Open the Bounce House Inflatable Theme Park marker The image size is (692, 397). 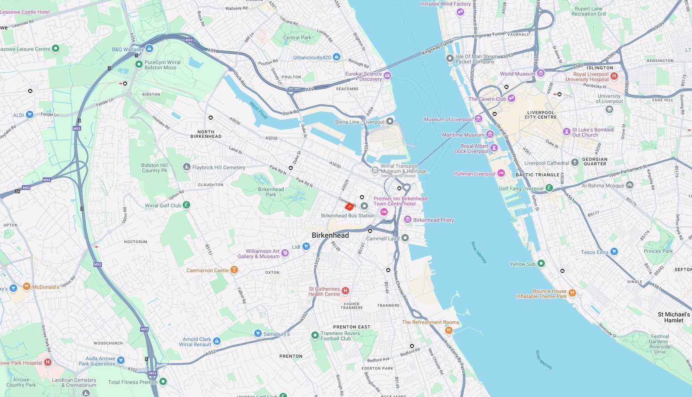click(572, 293)
